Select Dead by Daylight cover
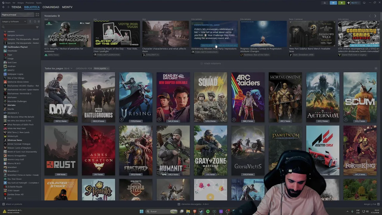 click(173, 97)
